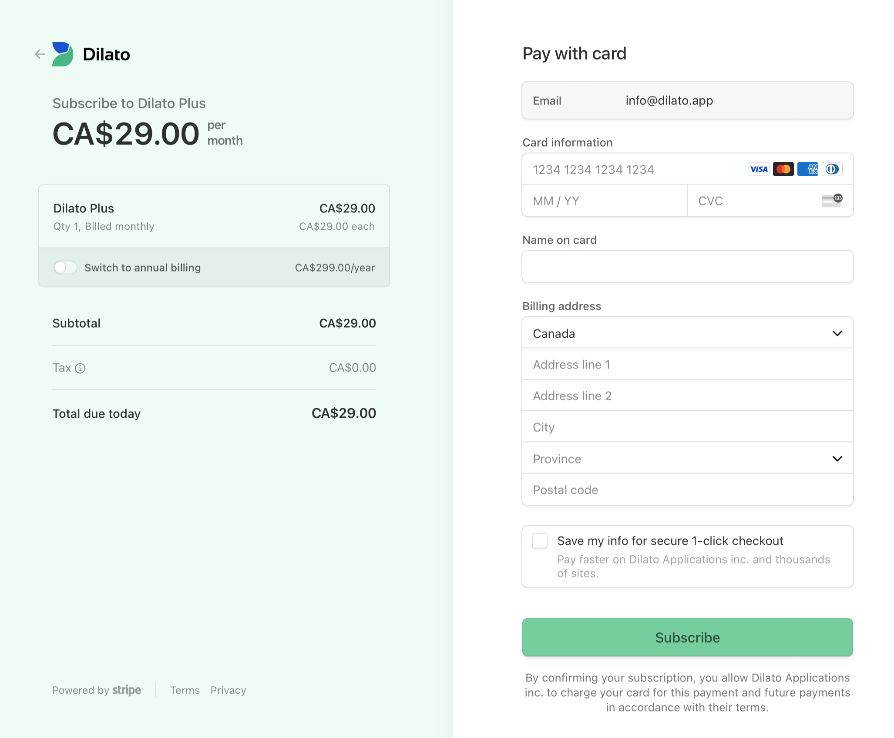Screen dimensions: 894x738
Task: Click the back arrow navigation icon
Action: point(40,54)
